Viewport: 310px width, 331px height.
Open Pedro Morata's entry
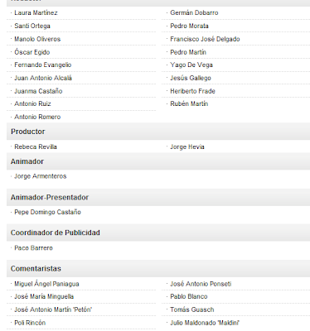point(189,26)
